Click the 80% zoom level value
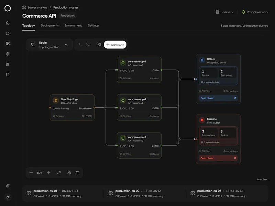Screen dimensions: 275x206 pos(40,173)
